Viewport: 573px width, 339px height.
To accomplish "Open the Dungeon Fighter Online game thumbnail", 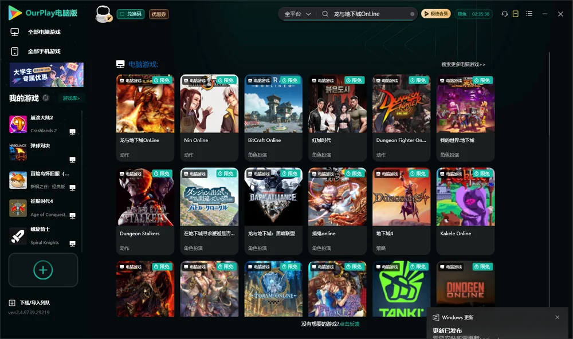I will click(401, 104).
